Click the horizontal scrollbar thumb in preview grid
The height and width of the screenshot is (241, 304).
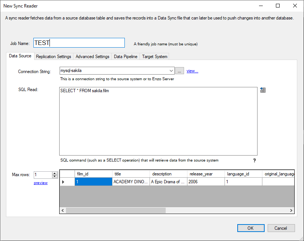pyautogui.click(x=116, y=210)
